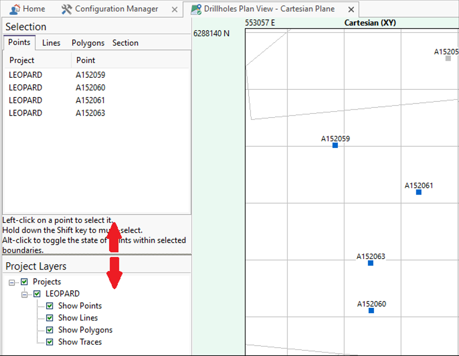Click the blue point marker for A152060
459x356 pixels.
[x=371, y=311]
